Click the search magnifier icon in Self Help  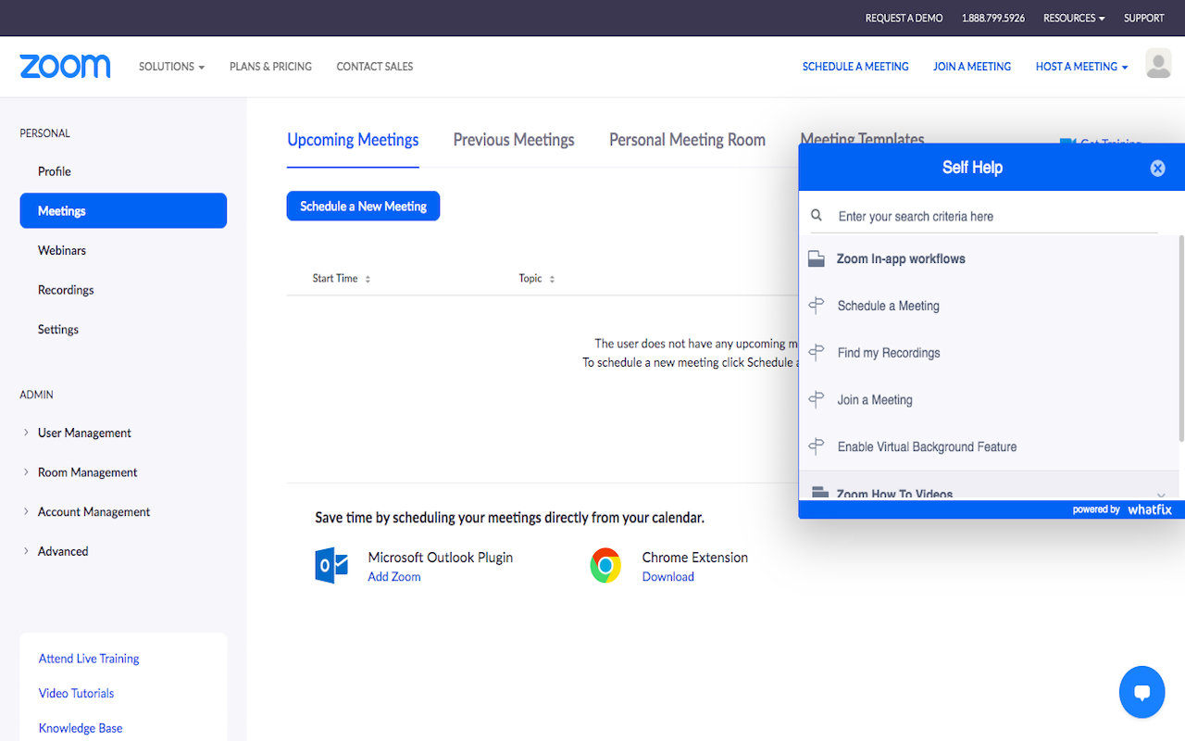coord(817,215)
